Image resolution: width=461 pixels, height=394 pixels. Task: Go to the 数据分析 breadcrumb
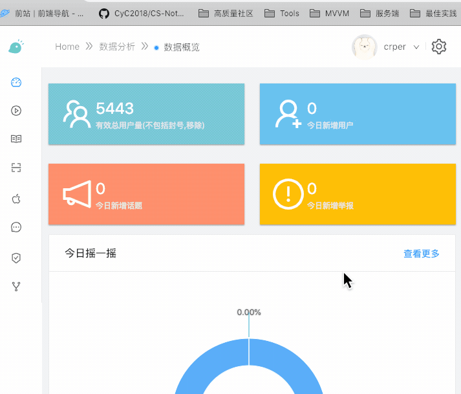point(117,47)
